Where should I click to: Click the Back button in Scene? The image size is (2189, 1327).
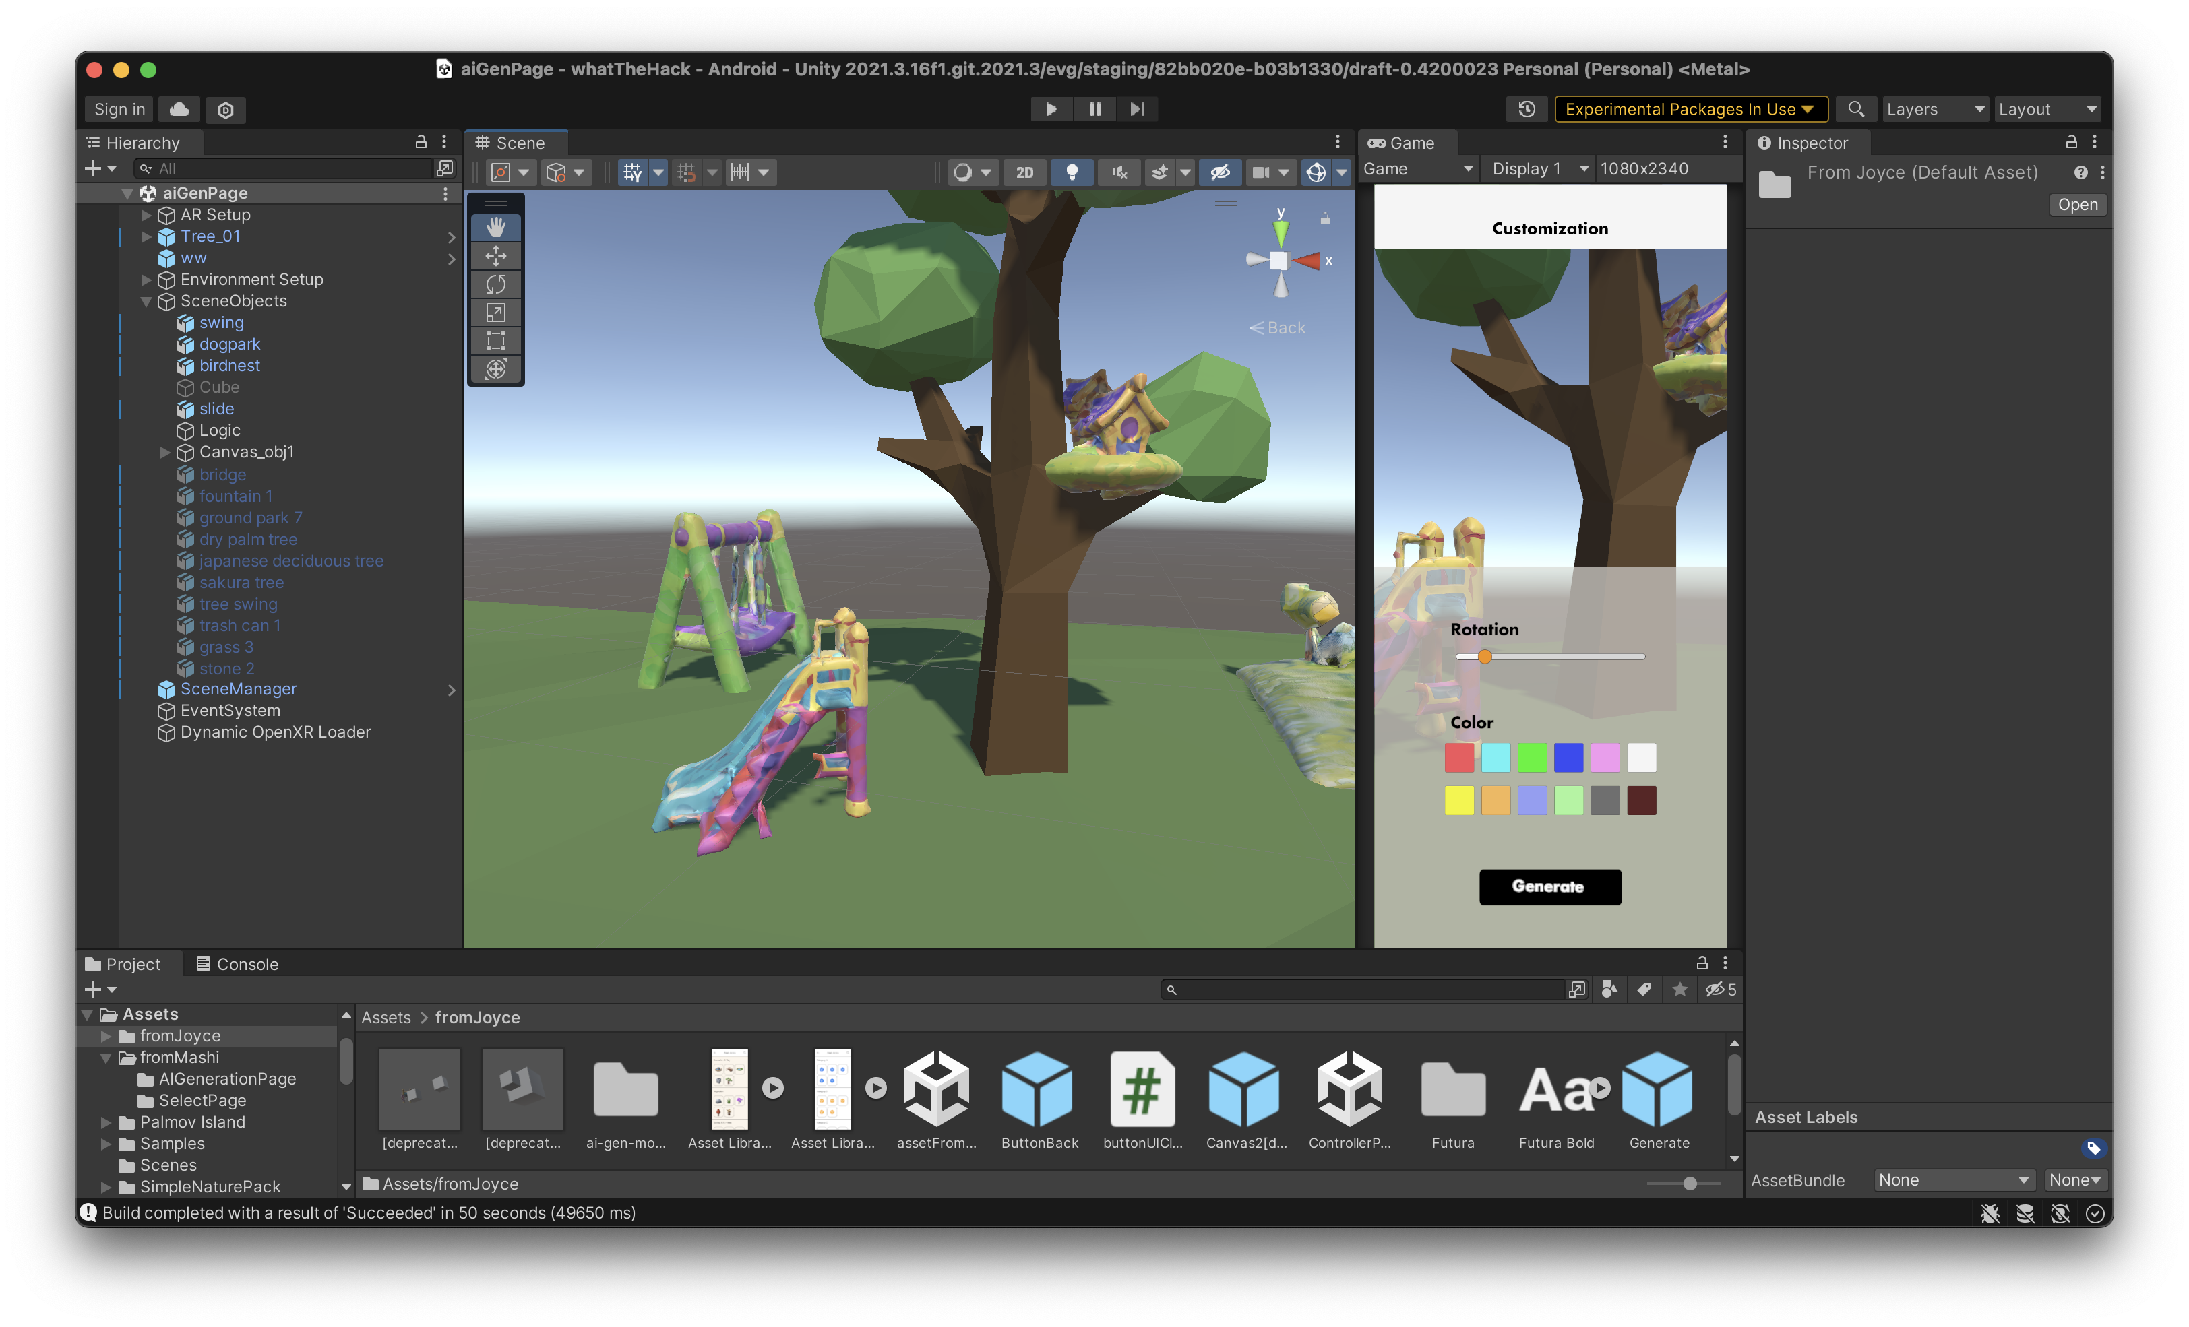coord(1278,328)
